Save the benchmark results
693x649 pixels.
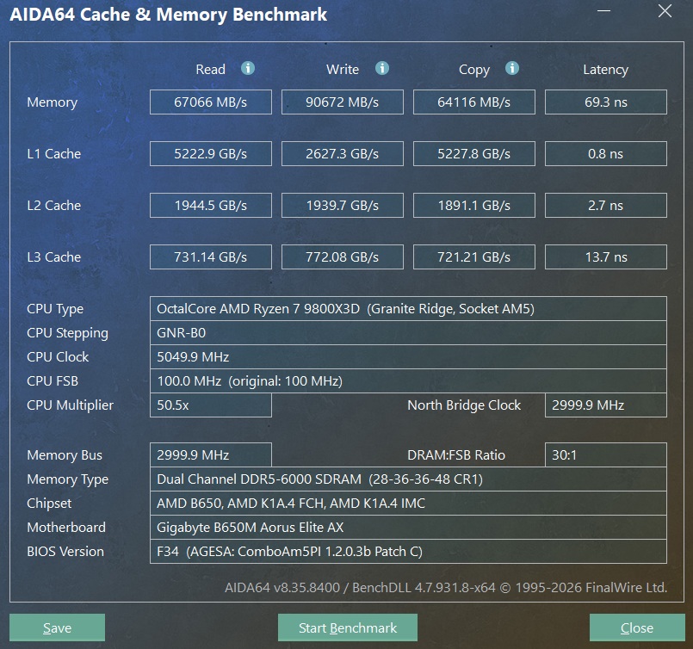click(x=57, y=627)
